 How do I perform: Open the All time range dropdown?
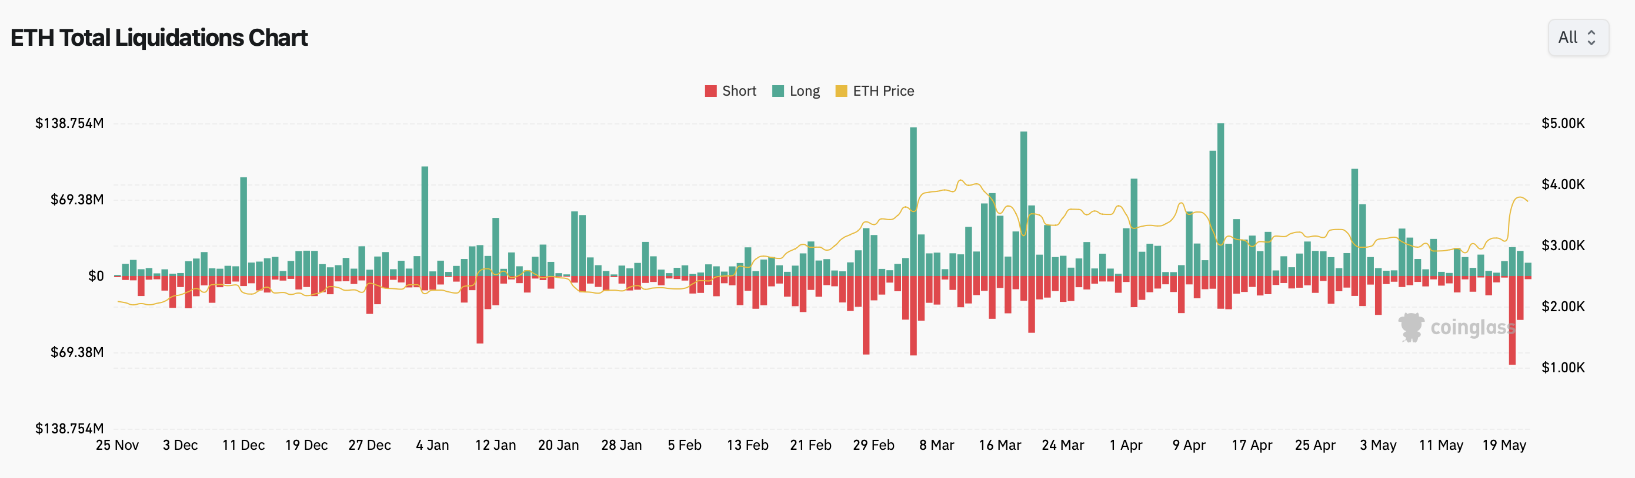1578,38
